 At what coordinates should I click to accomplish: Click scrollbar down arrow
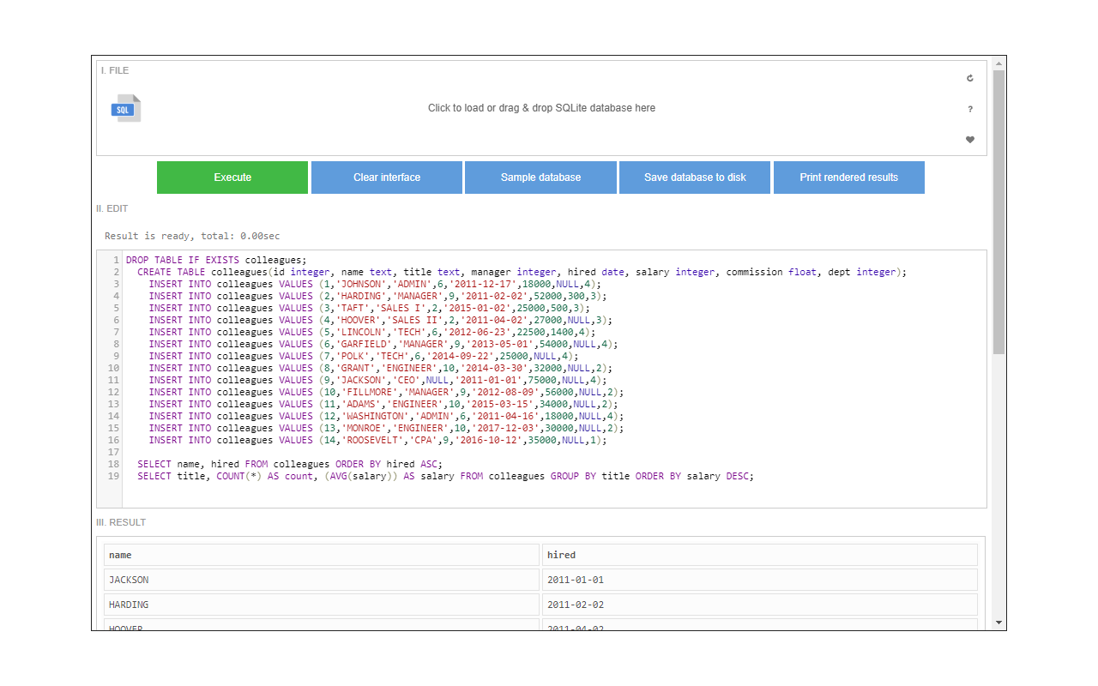click(998, 623)
